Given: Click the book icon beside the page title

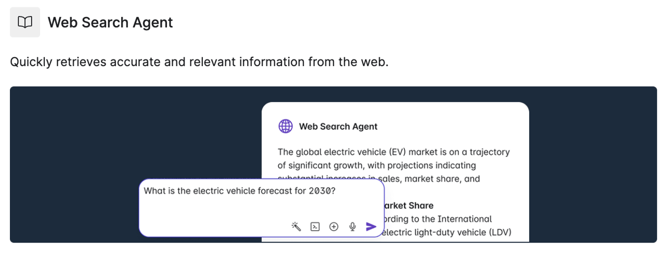Looking at the screenshot, I should [25, 22].
